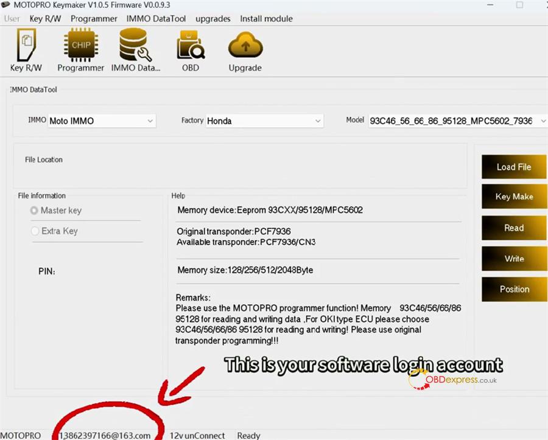
Task: Click the Read button
Action: [x=514, y=228]
